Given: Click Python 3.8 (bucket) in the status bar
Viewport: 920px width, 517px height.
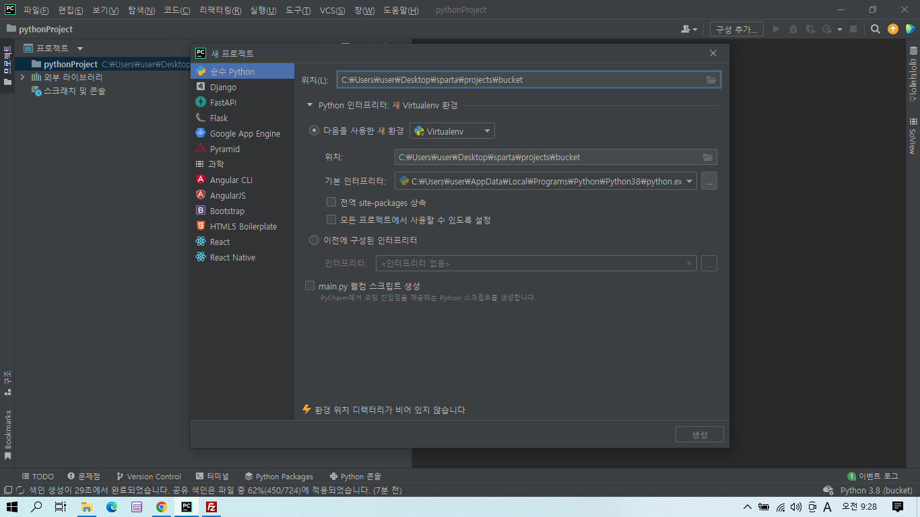Looking at the screenshot, I should tap(876, 490).
